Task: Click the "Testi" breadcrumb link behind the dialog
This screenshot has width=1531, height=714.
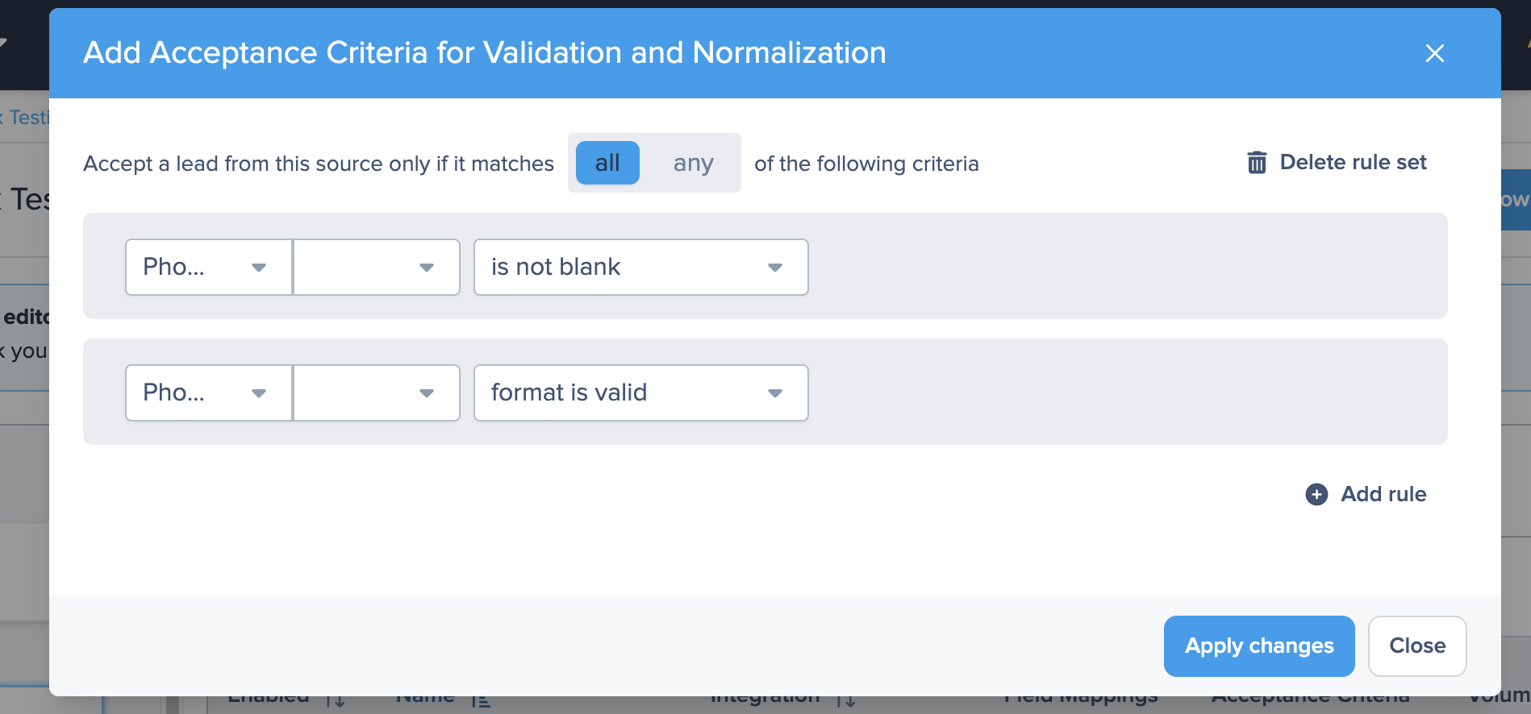Action: tap(29, 118)
